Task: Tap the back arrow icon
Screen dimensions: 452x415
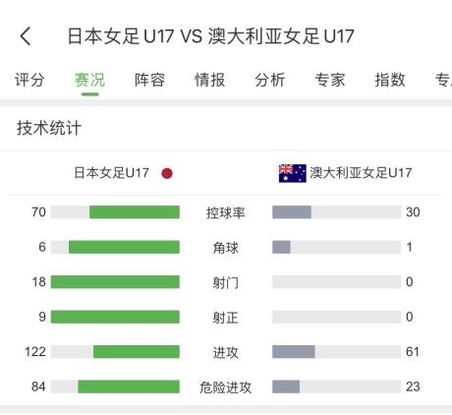Action: [26, 36]
